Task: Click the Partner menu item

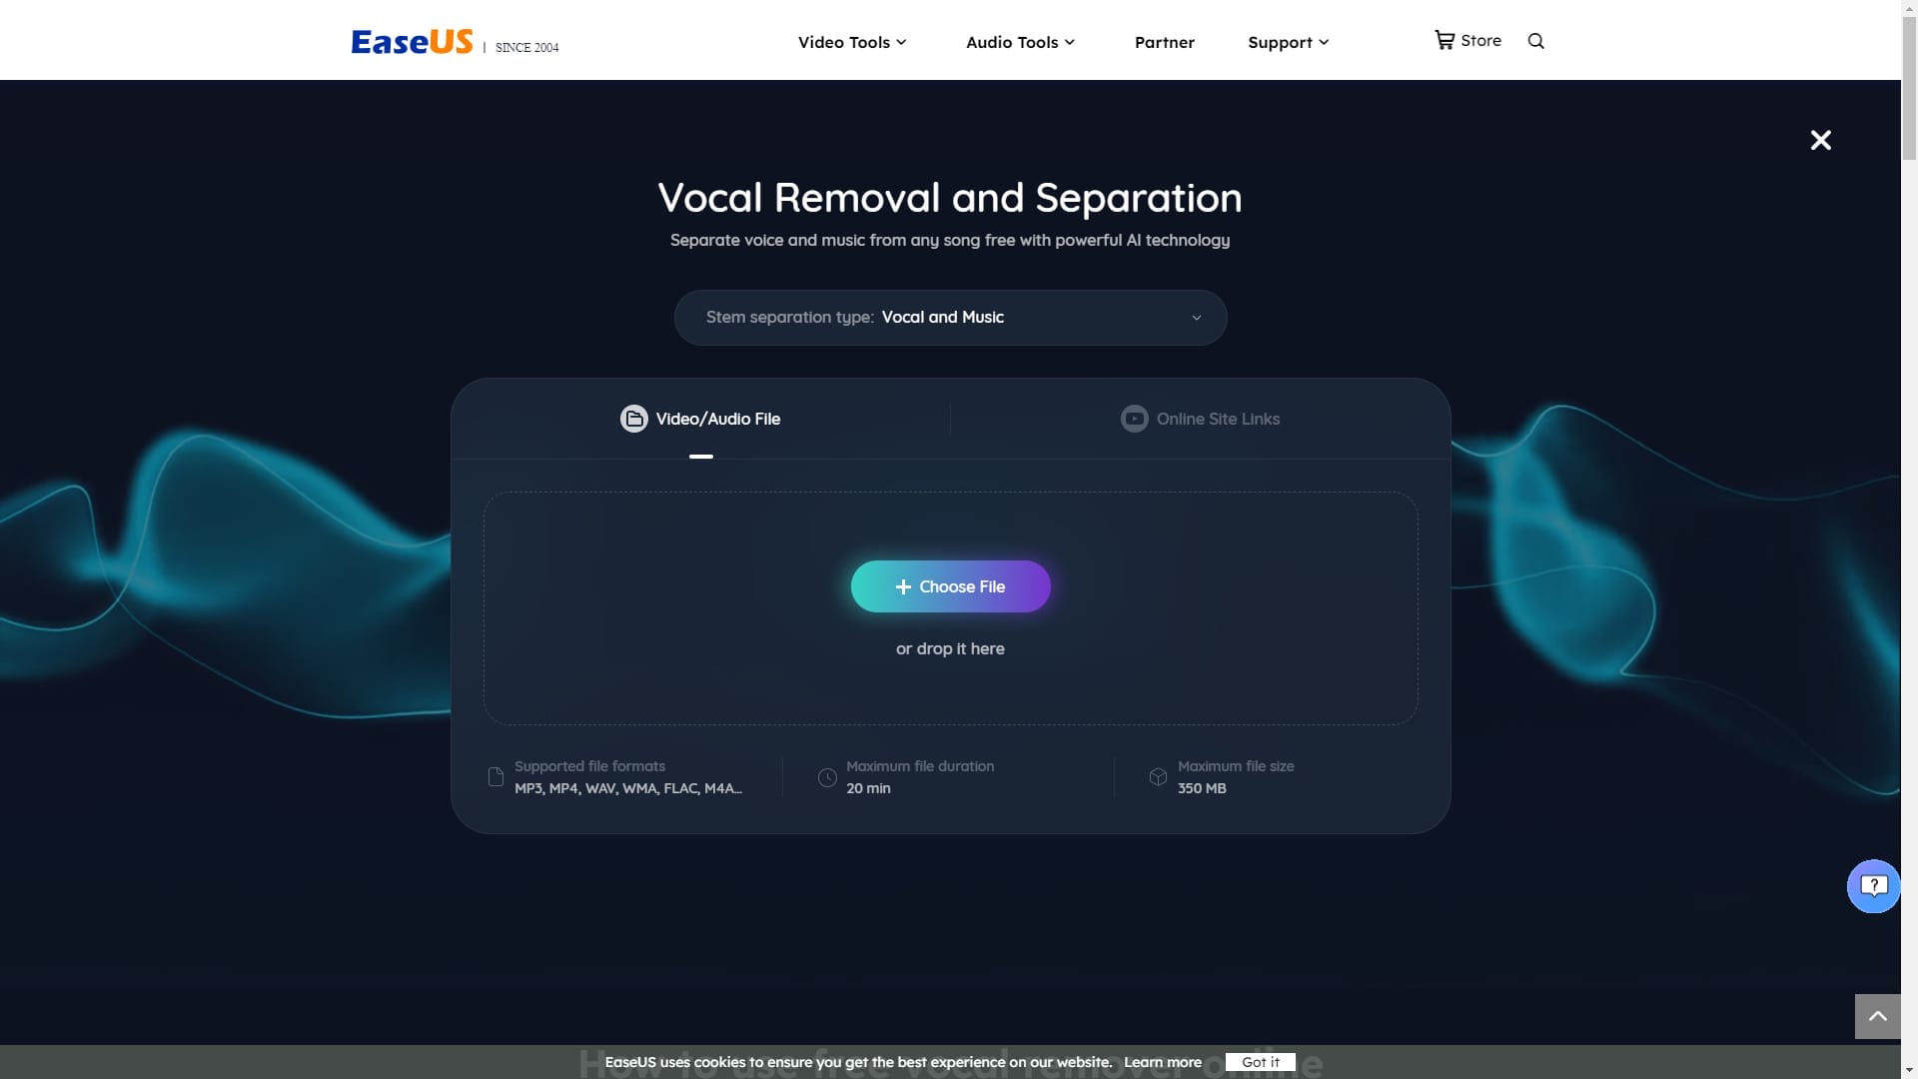Action: click(x=1165, y=41)
